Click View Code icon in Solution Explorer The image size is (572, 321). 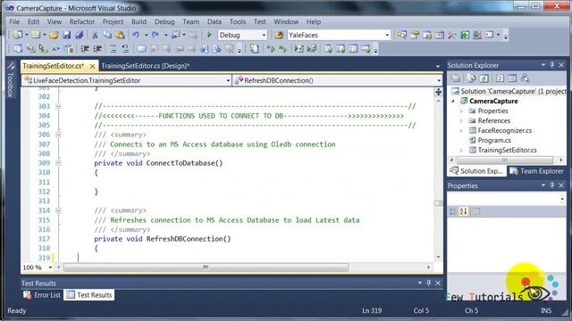tap(500, 78)
